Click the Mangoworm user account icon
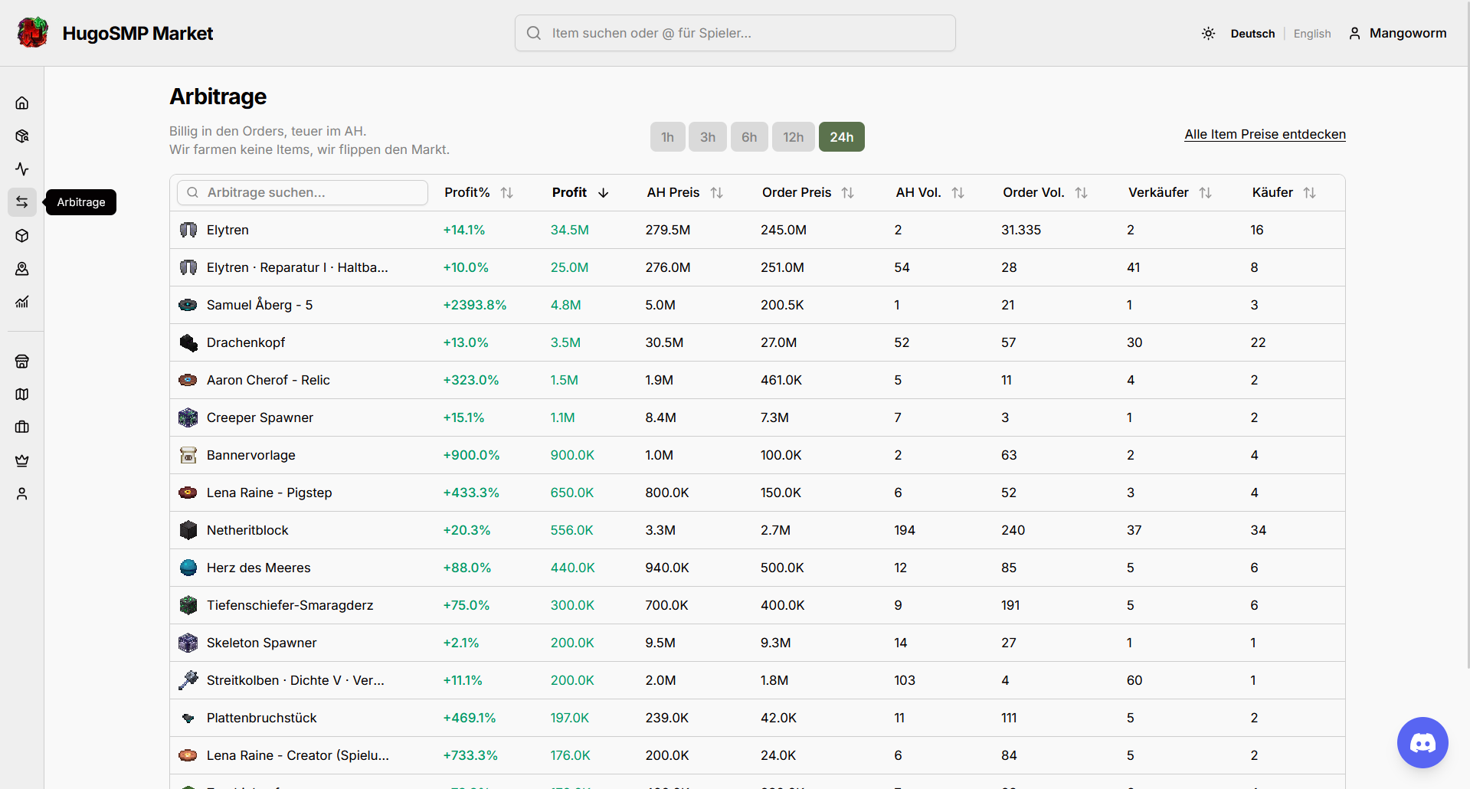Image resolution: width=1470 pixels, height=789 pixels. click(x=1354, y=33)
